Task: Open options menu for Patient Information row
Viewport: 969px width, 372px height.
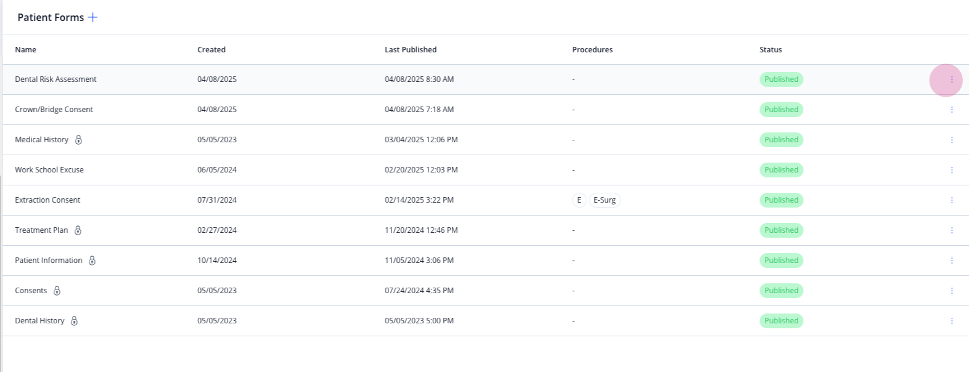Action: [952, 261]
